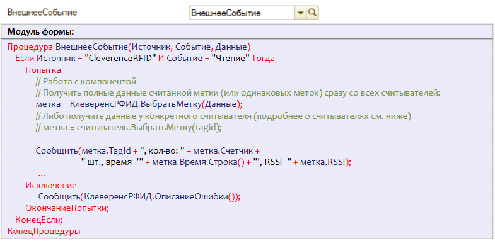Click the ОкончаниеПопытки; line
Screen dimensions: 495x241
pos(67,208)
